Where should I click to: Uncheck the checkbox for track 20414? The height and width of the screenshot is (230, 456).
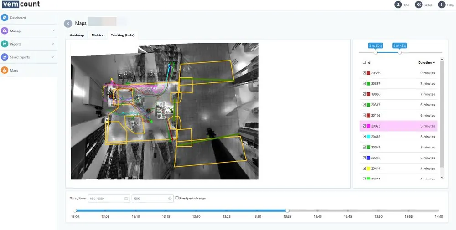pos(364,169)
